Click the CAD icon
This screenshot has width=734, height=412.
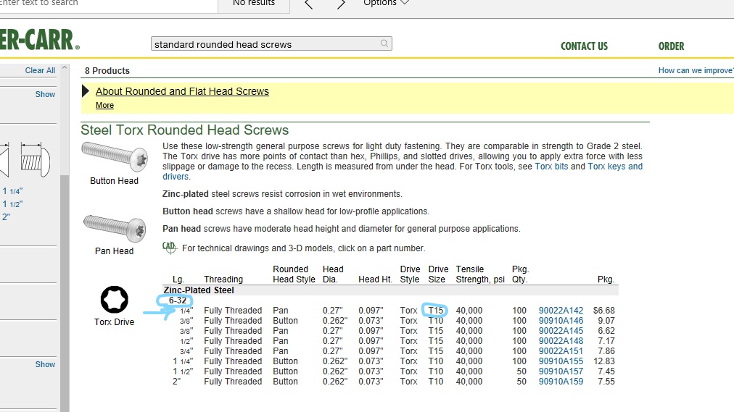170,247
